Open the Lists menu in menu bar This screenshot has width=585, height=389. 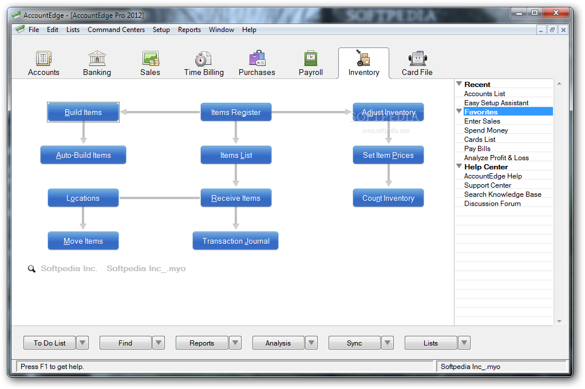point(73,30)
